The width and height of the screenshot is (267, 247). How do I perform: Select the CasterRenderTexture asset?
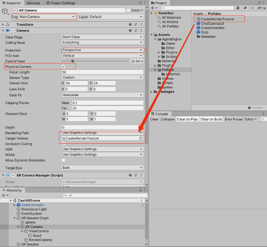[x=217, y=19]
